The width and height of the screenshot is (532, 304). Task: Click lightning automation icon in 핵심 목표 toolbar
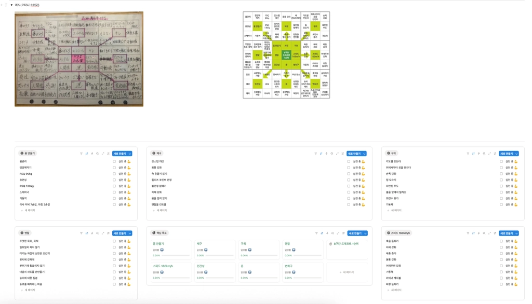tap(327, 233)
